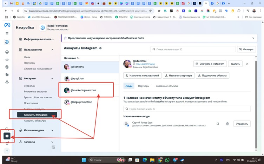This screenshot has height=164, width=264.
Task: Show more bookmarks chevron
Action: [238, 17]
